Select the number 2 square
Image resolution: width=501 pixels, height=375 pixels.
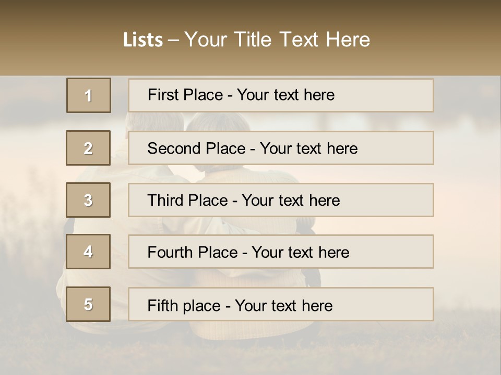[x=88, y=148]
